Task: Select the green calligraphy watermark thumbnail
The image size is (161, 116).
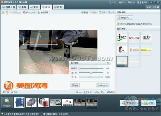Action: (x=122, y=37)
